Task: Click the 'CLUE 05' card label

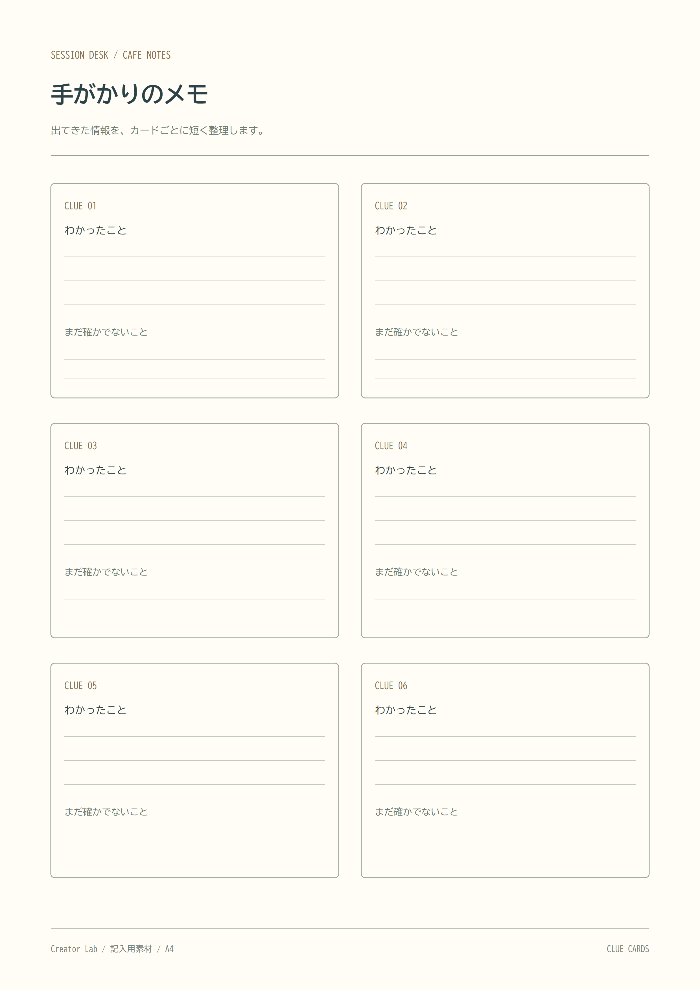Action: 80,685
